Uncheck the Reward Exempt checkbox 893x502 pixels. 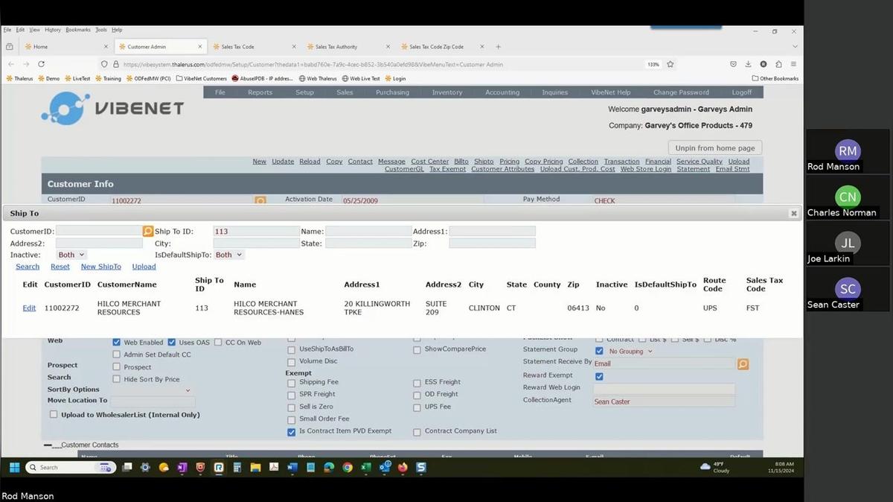click(599, 376)
